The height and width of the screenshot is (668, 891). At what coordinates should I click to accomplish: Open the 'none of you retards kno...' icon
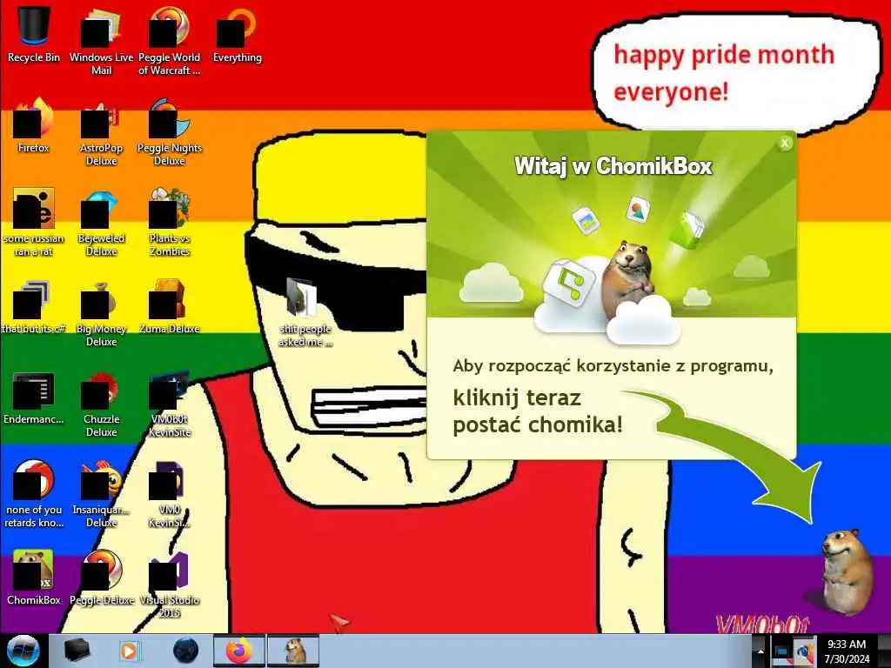[x=34, y=494]
